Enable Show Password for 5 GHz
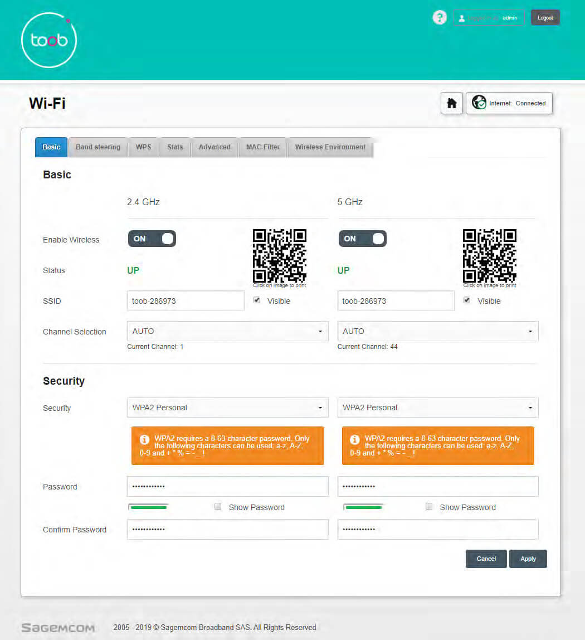 click(429, 507)
